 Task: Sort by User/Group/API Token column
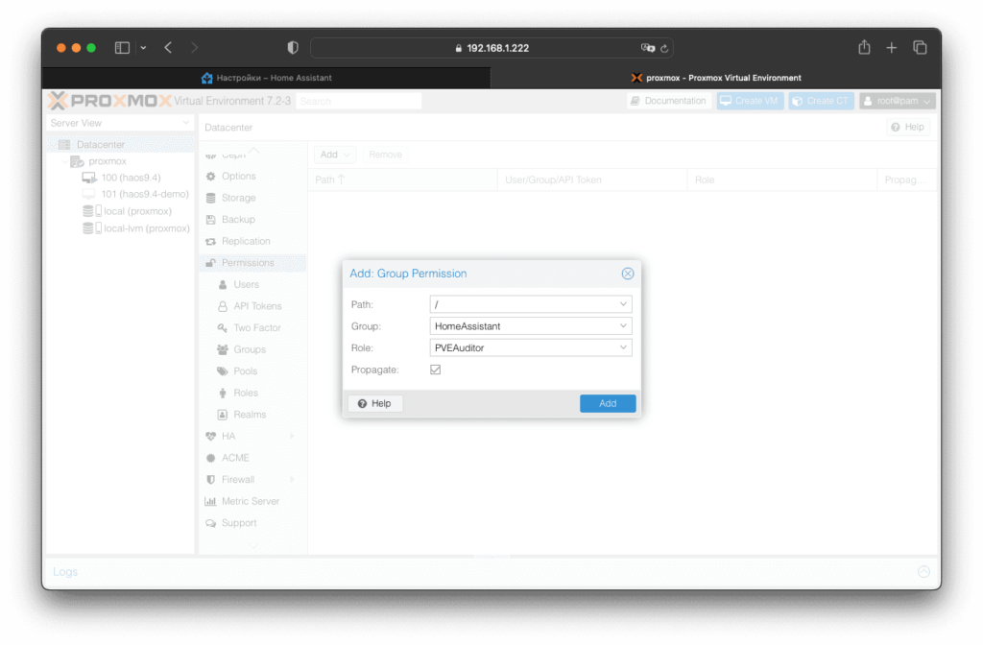591,179
